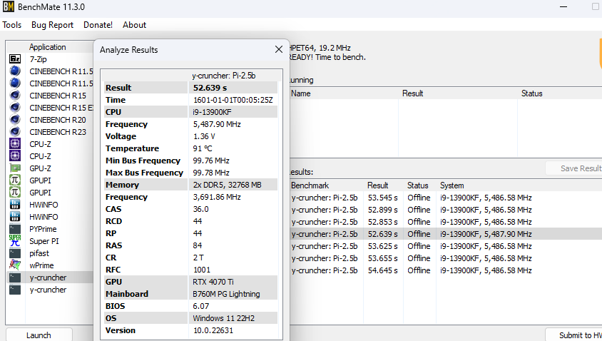Image resolution: width=602 pixels, height=341 pixels.
Task: Select the 7-Zip benchmark icon
Action: pyautogui.click(x=15, y=58)
